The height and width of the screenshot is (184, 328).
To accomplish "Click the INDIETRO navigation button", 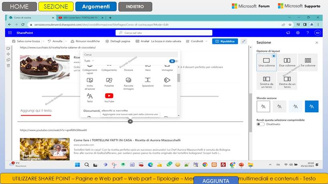I will (135, 6).
